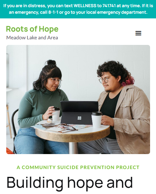The height and width of the screenshot is (194, 156).
Task: Click 'If you are in distress' banner text
Action: coord(24,6)
